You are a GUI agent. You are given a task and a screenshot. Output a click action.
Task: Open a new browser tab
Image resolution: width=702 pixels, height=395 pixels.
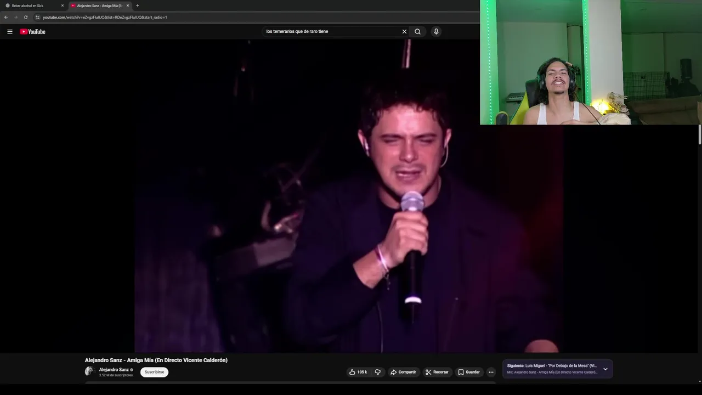point(137,5)
